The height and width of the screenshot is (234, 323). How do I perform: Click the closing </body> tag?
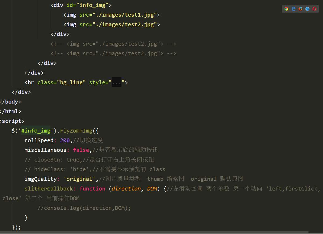click(x=10, y=102)
